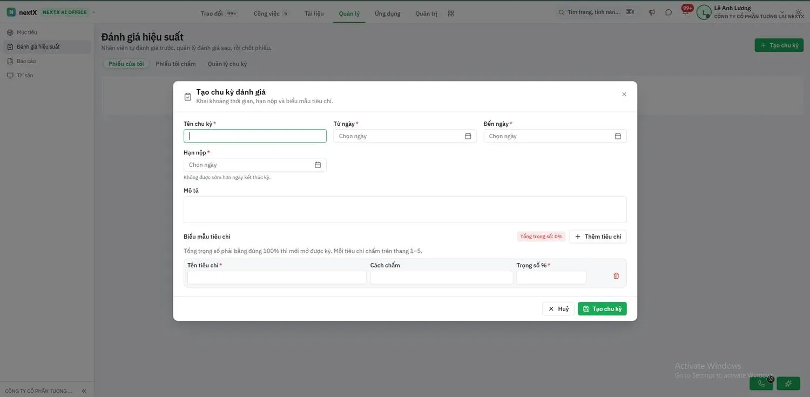
Task: Click the calendar icon in Từ ngày field
Action: pyautogui.click(x=468, y=136)
